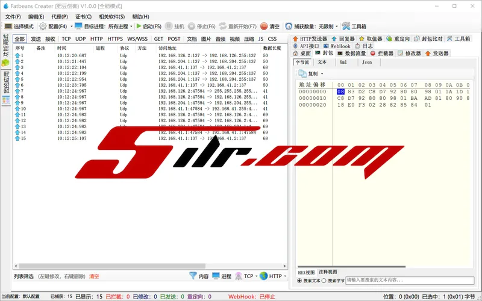Click the 选择模式 toolbar icon
The image size is (482, 301).
coord(8,26)
